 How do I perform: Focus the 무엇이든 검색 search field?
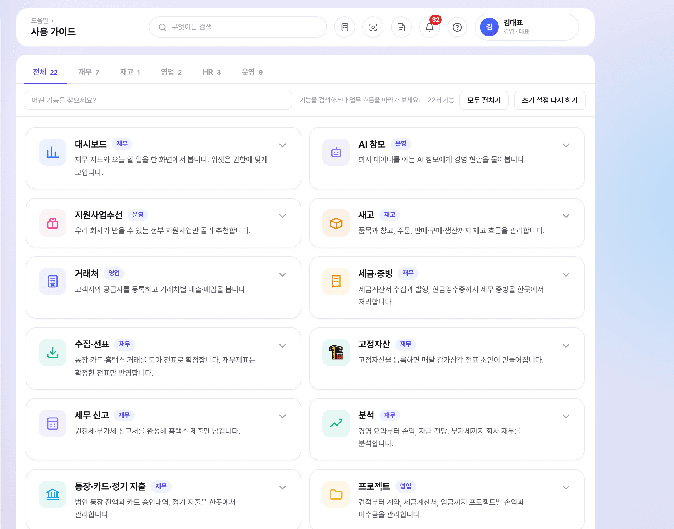pyautogui.click(x=238, y=27)
